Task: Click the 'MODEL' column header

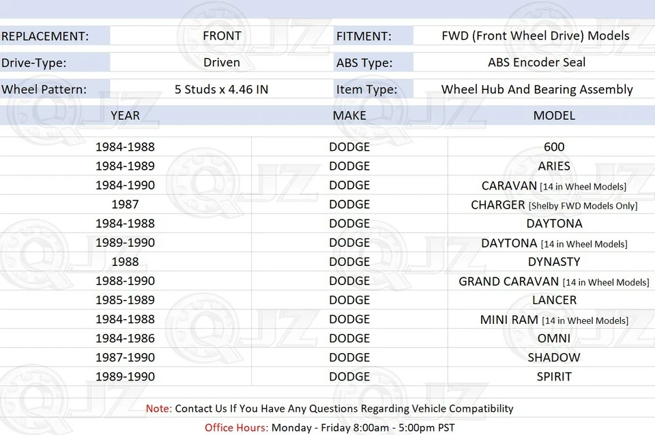Action: 554,115
